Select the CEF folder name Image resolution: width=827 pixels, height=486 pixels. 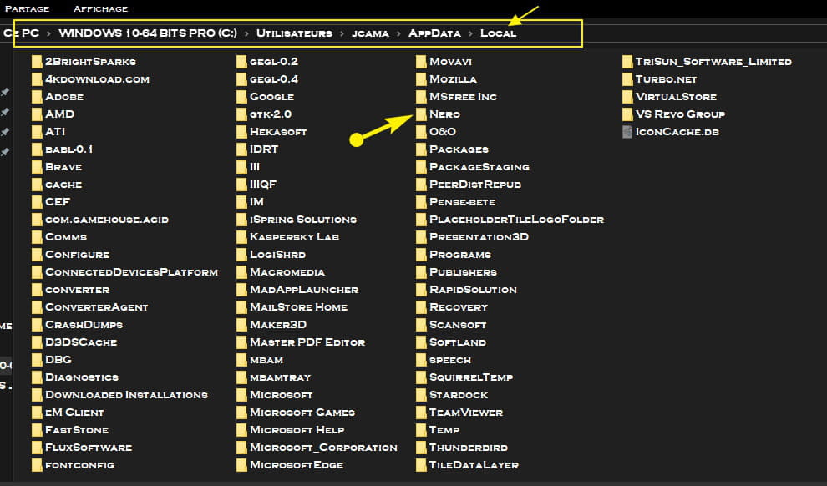click(x=58, y=202)
